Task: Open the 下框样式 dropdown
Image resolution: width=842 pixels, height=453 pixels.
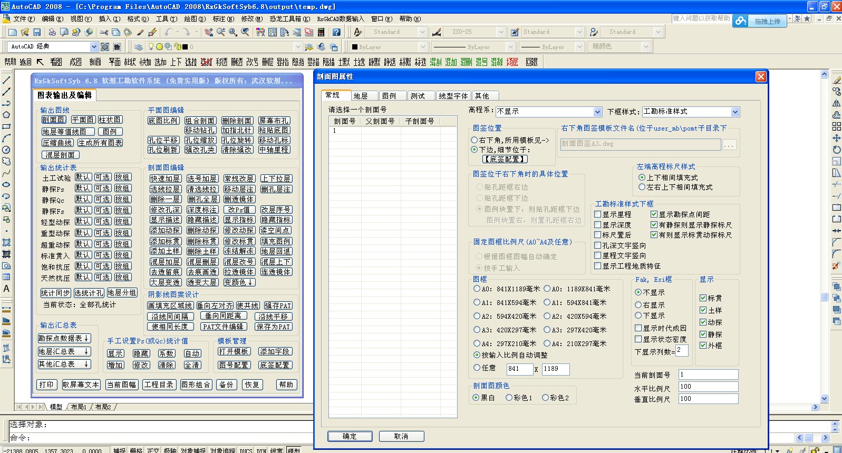Action: [735, 112]
